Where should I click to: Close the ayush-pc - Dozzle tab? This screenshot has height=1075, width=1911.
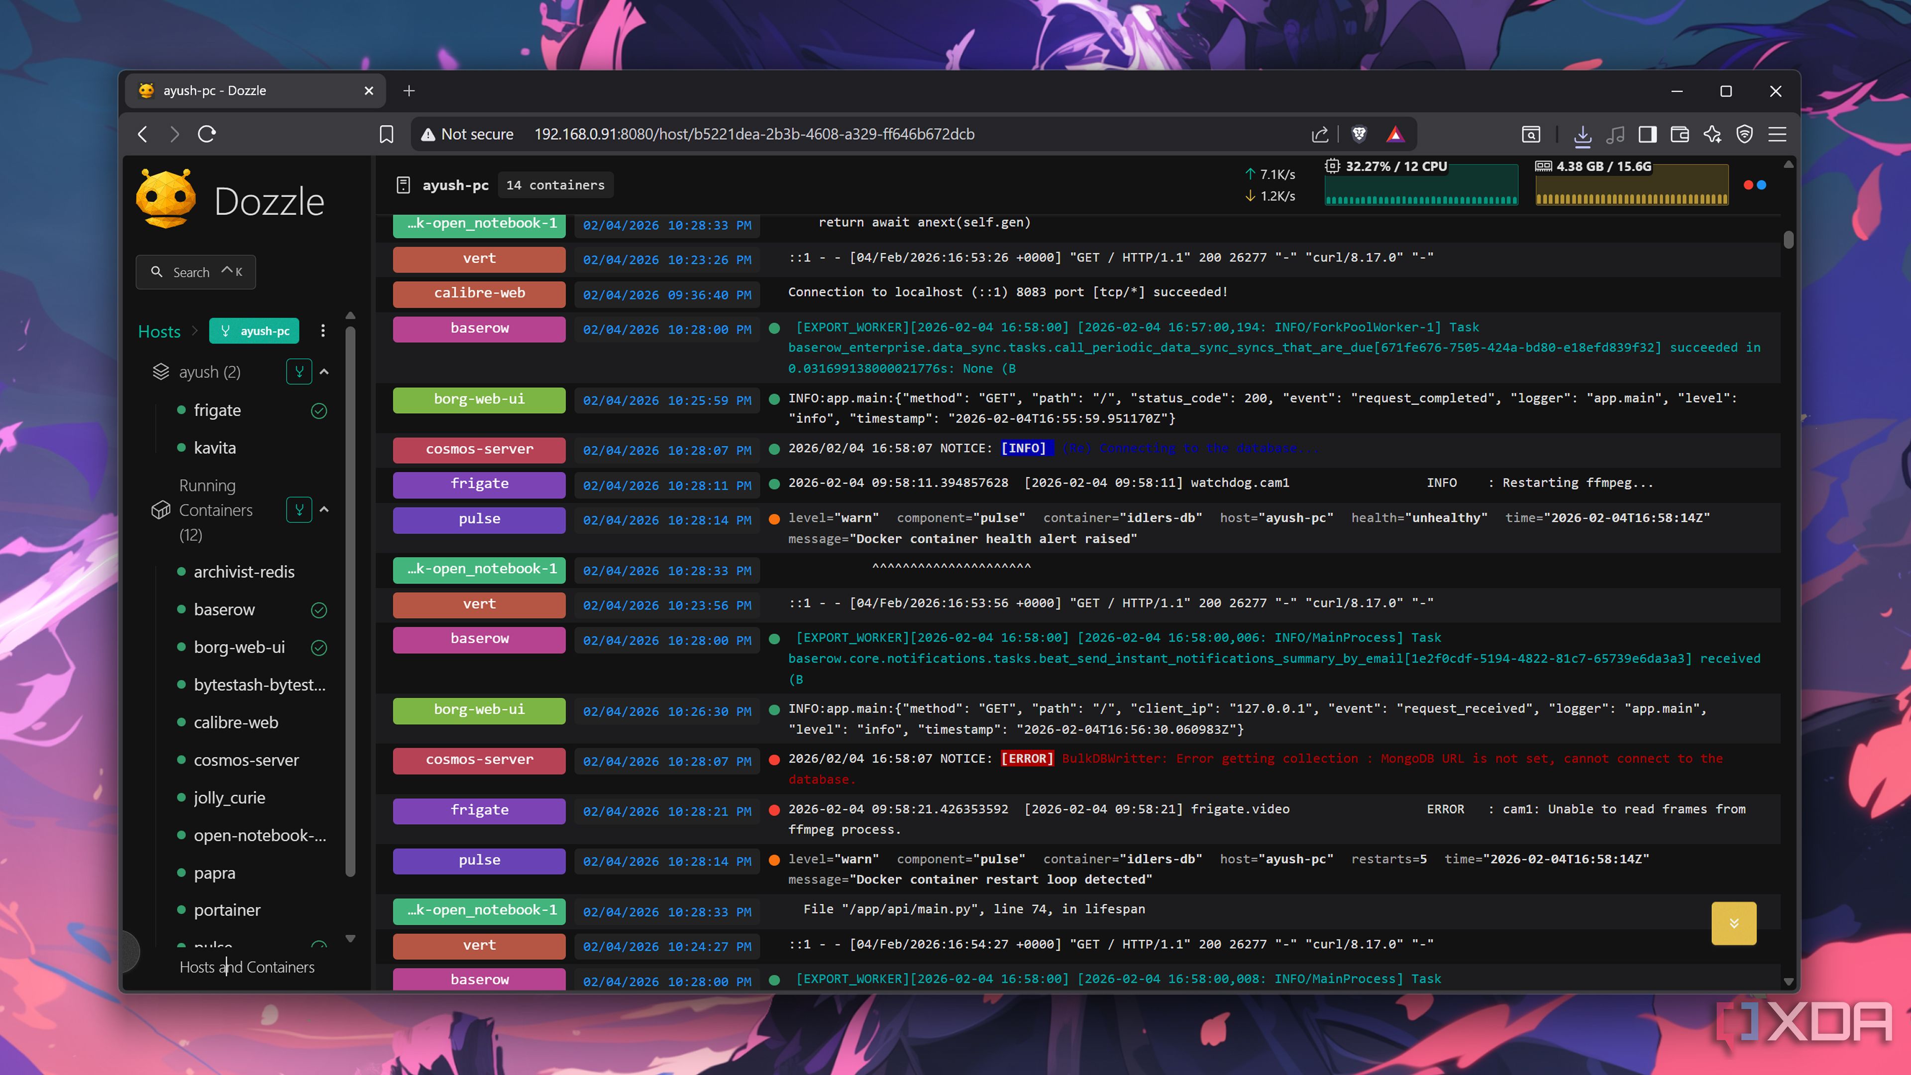click(369, 91)
